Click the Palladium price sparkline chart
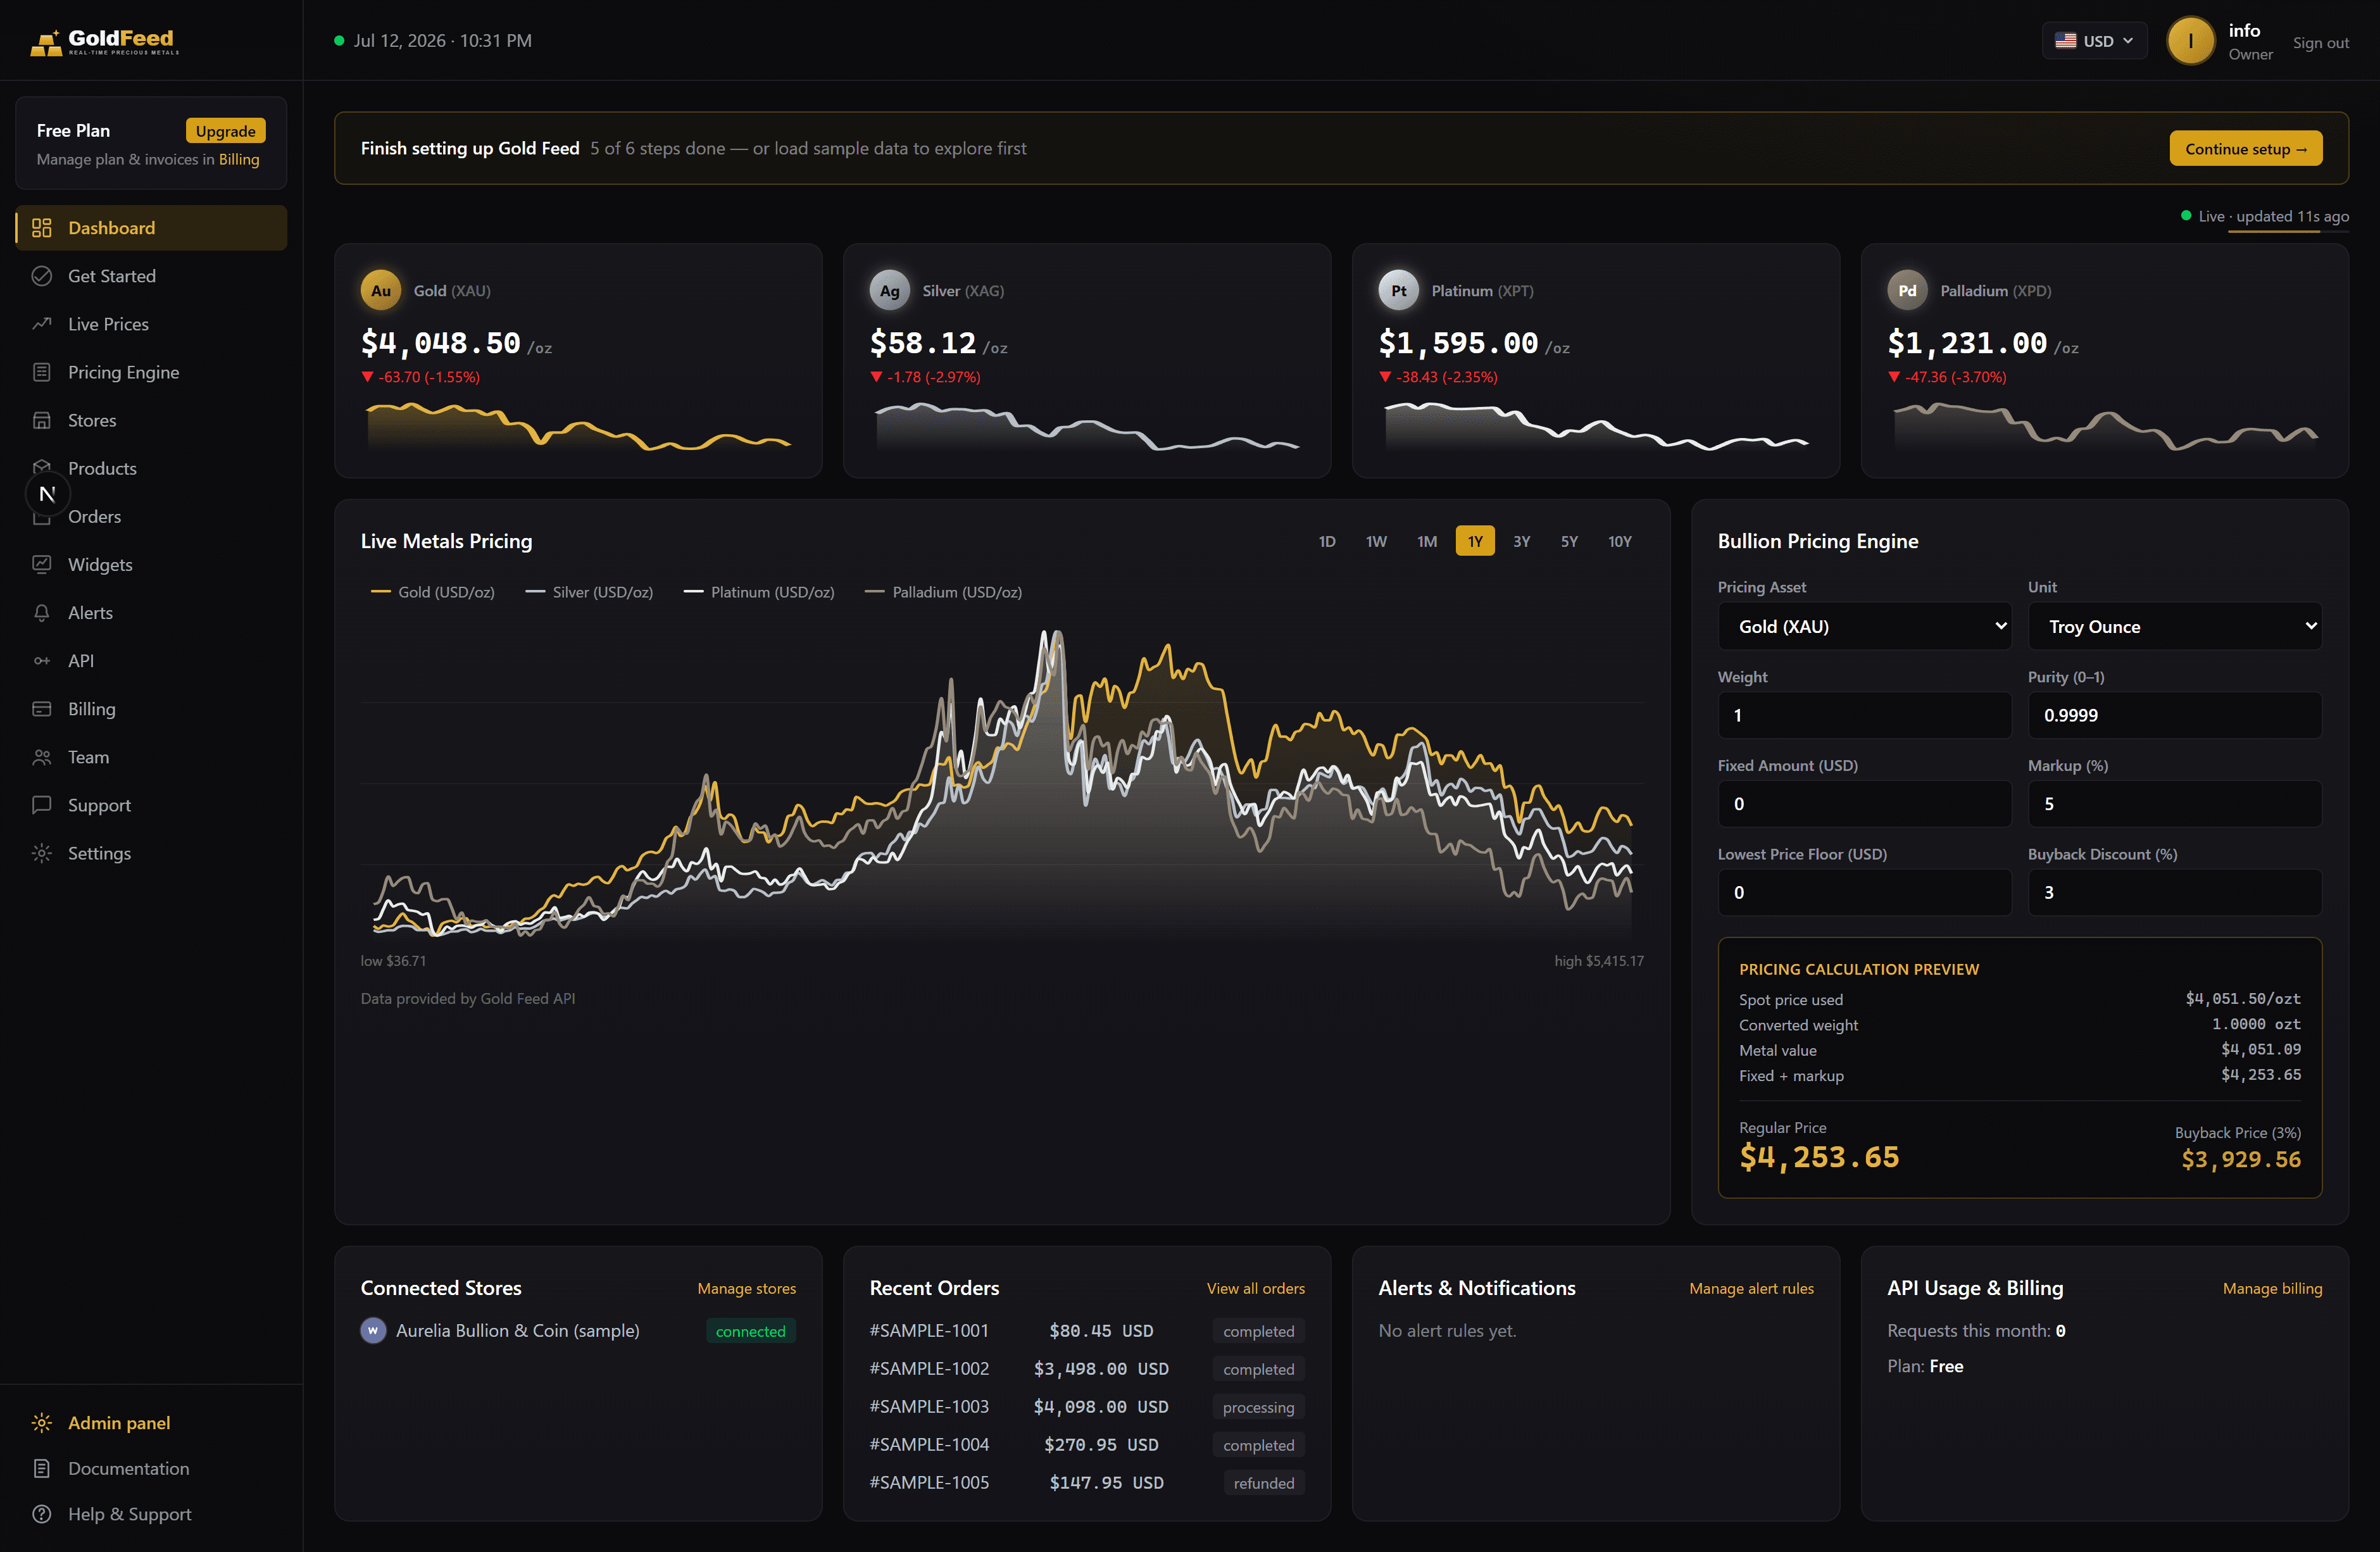The image size is (2380, 1552). [2105, 426]
